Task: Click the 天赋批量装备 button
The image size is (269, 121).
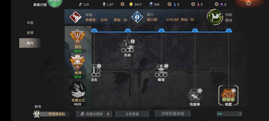Action: [172, 113]
